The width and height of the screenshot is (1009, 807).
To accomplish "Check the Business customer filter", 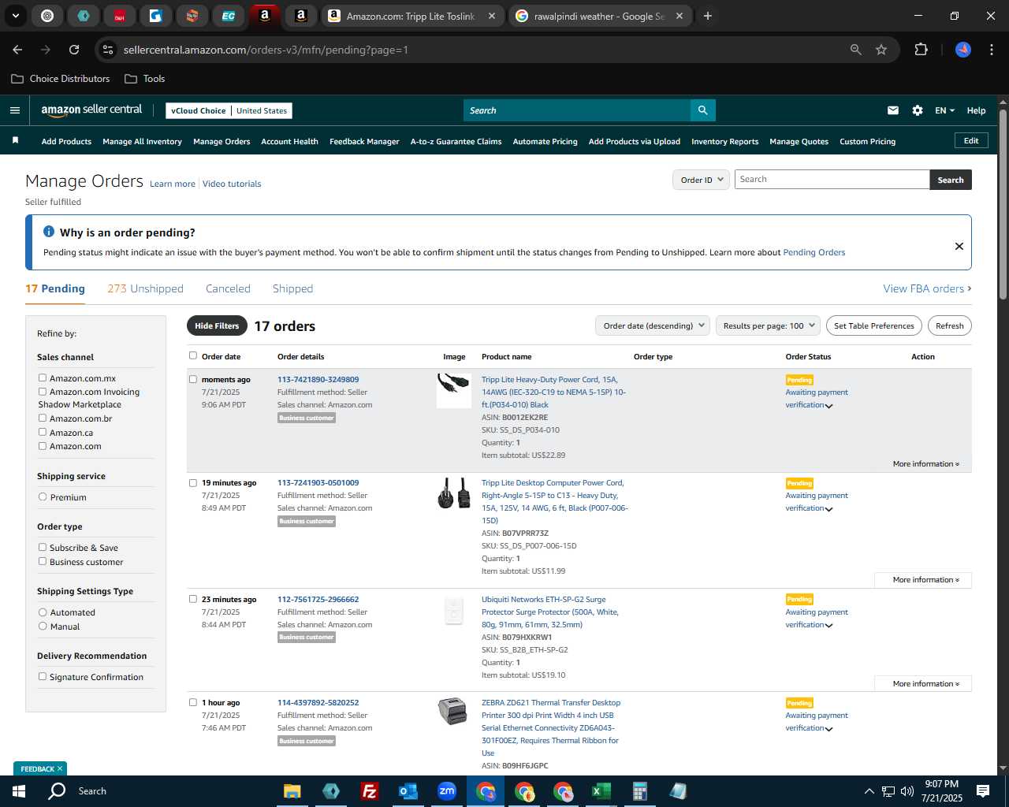I will tap(43, 561).
